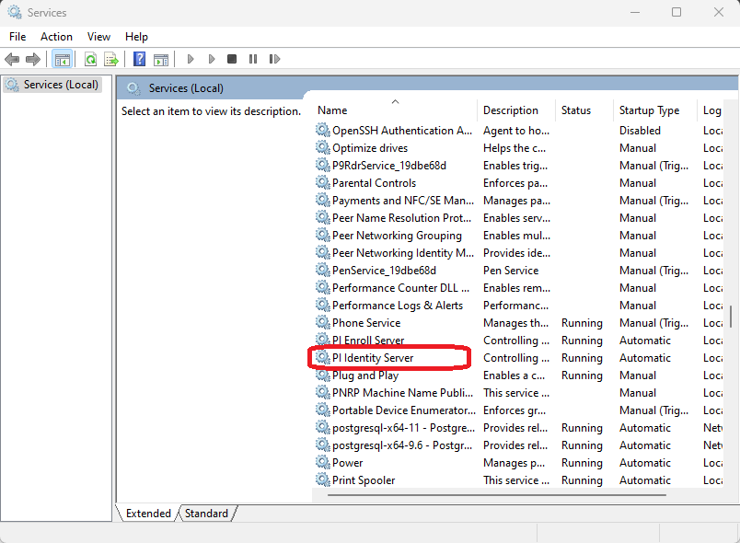Click the vertical scrollbar thumb of services list
The image size is (740, 543).
tap(731, 316)
